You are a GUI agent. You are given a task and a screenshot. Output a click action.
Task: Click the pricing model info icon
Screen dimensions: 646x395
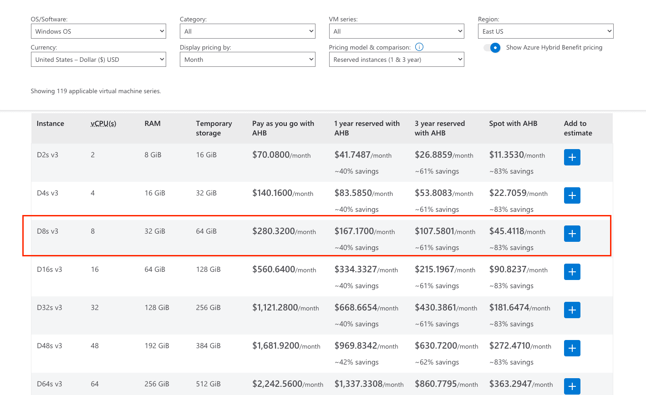pyautogui.click(x=419, y=47)
